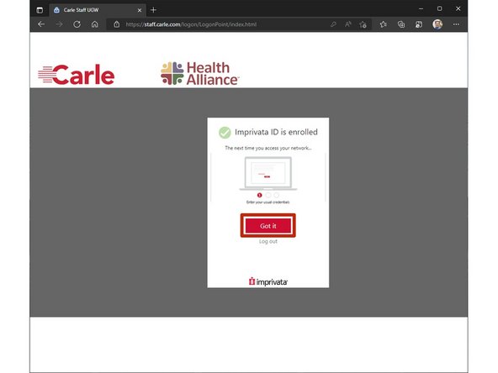Go back using the browser back arrow
Image resolution: width=498 pixels, height=373 pixels.
(41, 24)
